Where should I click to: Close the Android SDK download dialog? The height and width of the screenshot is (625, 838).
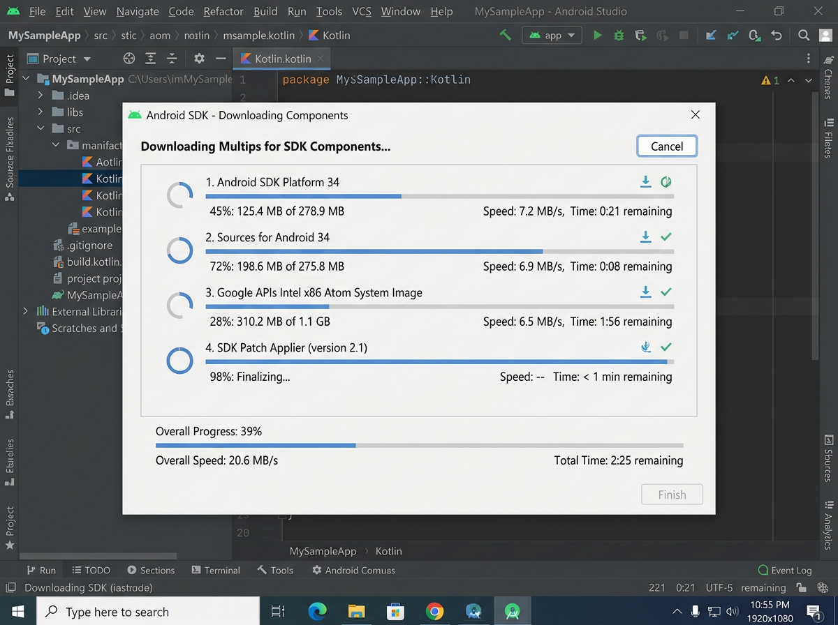pos(695,115)
